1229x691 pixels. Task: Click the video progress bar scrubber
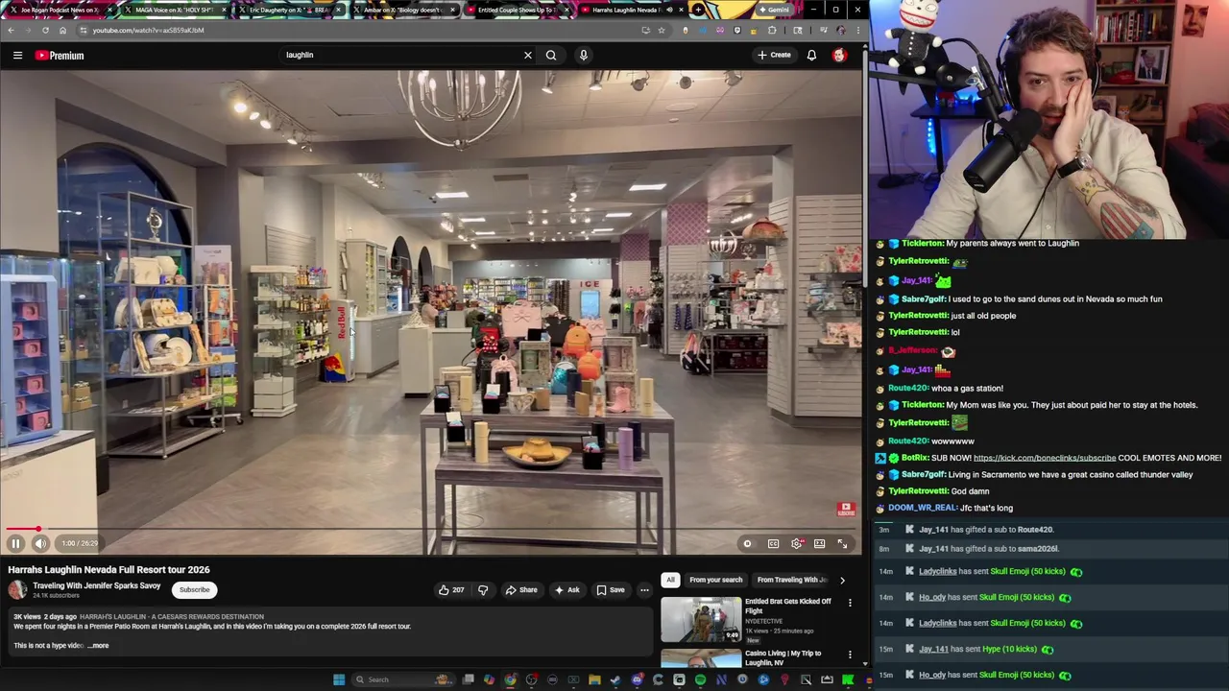38,529
